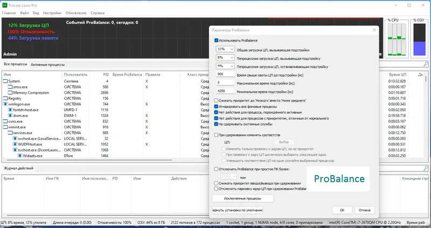Click the WUDFHost.exe process icon

click(15, 144)
